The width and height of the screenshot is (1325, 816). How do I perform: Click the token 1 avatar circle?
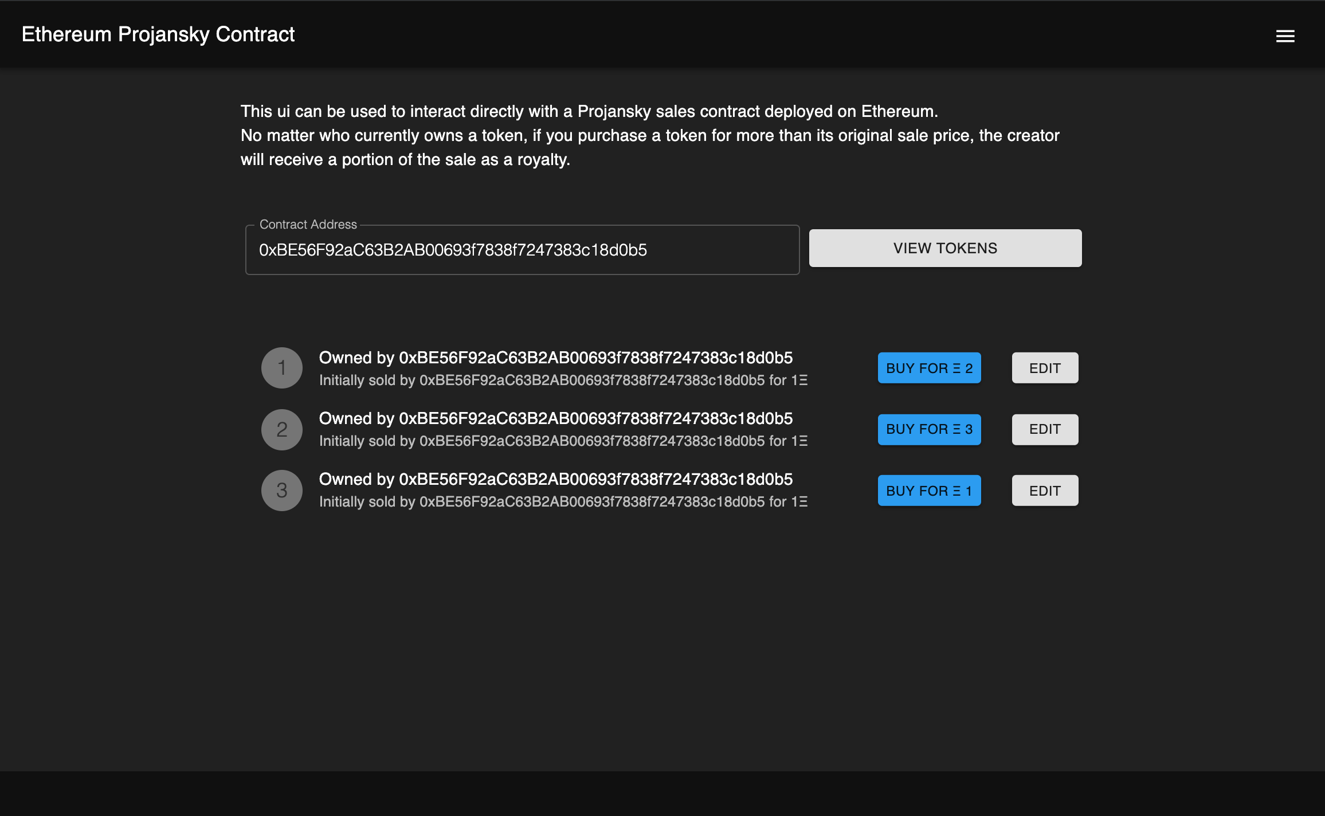click(281, 368)
